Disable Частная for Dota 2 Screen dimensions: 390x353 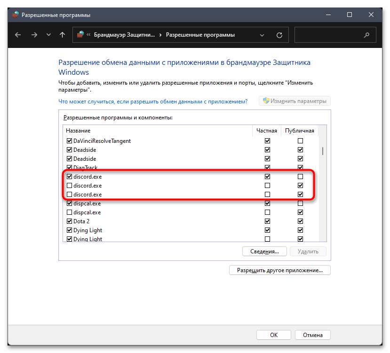267,221
